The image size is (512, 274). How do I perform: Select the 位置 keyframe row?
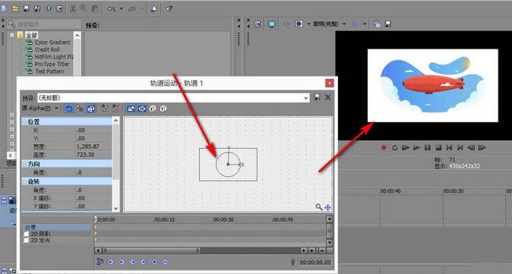57,228
